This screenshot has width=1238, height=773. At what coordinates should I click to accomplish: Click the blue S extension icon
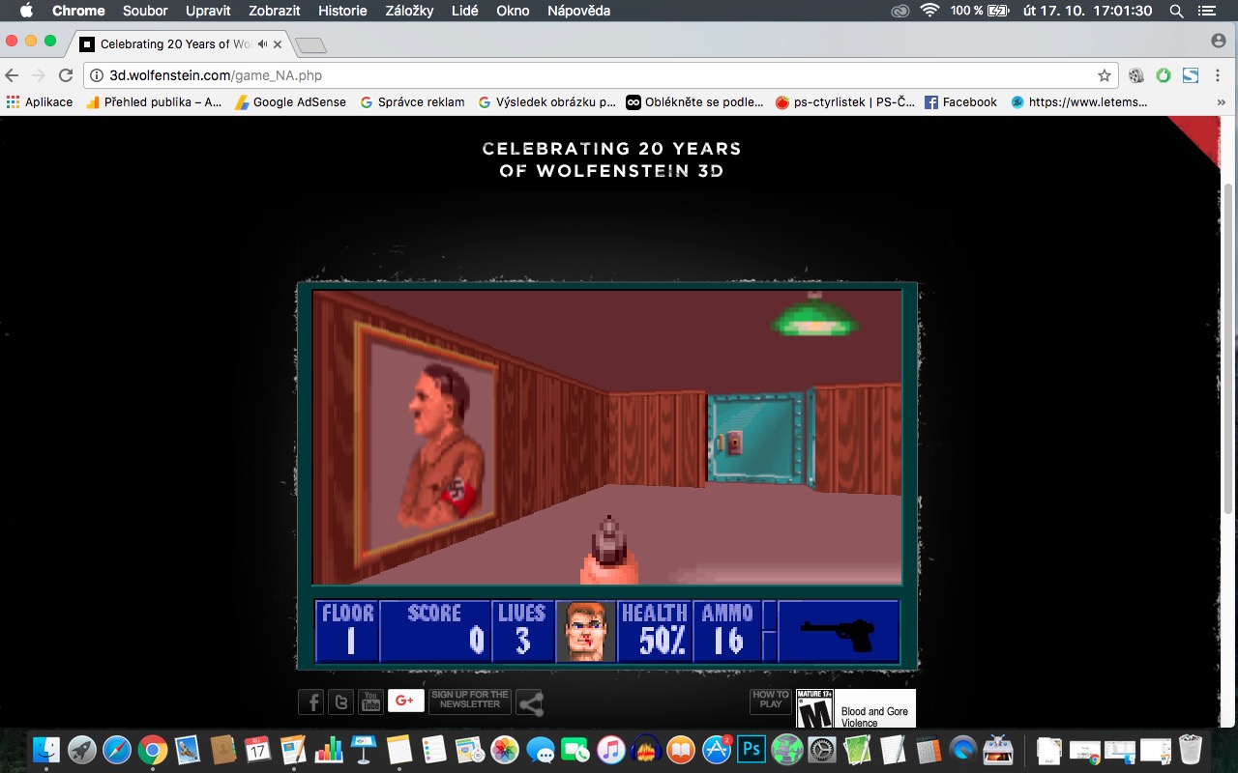click(x=1191, y=75)
